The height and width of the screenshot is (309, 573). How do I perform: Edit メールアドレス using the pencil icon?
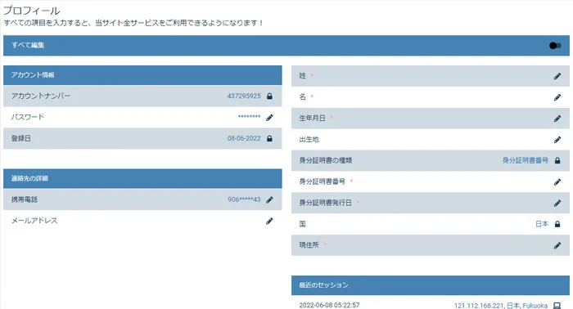269,221
